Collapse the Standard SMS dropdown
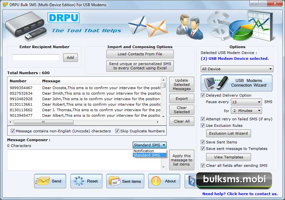Image resolution: width=285 pixels, height=200 pixels. pyautogui.click(x=149, y=145)
